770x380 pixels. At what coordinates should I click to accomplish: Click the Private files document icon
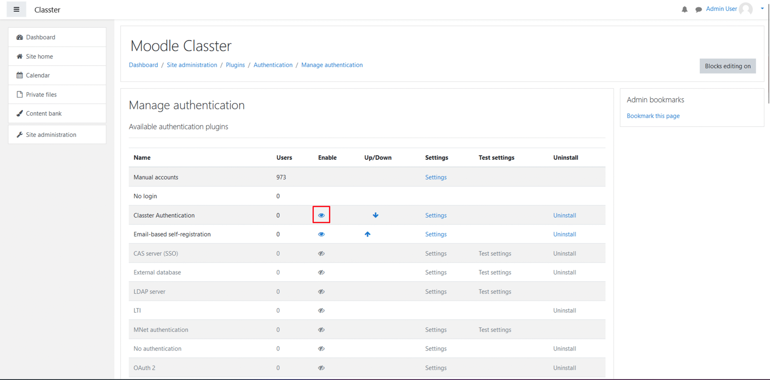20,94
